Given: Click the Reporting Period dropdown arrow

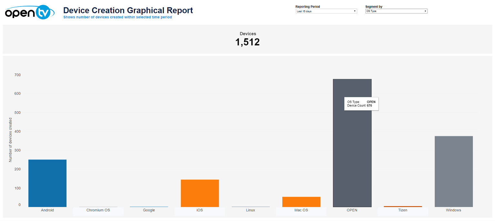Looking at the screenshot, I should tap(355, 11).
